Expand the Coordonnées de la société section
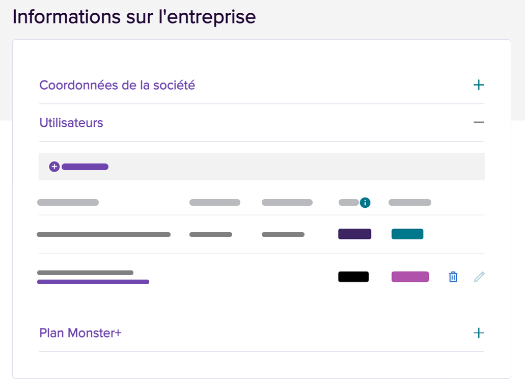 [x=479, y=85]
